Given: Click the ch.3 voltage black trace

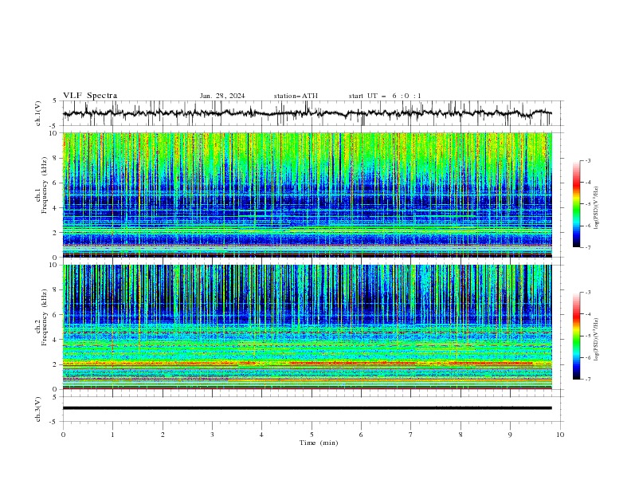Looking at the screenshot, I should click(307, 408).
